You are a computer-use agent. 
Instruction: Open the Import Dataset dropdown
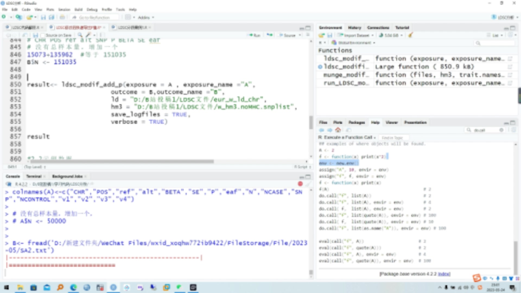pos(356,35)
